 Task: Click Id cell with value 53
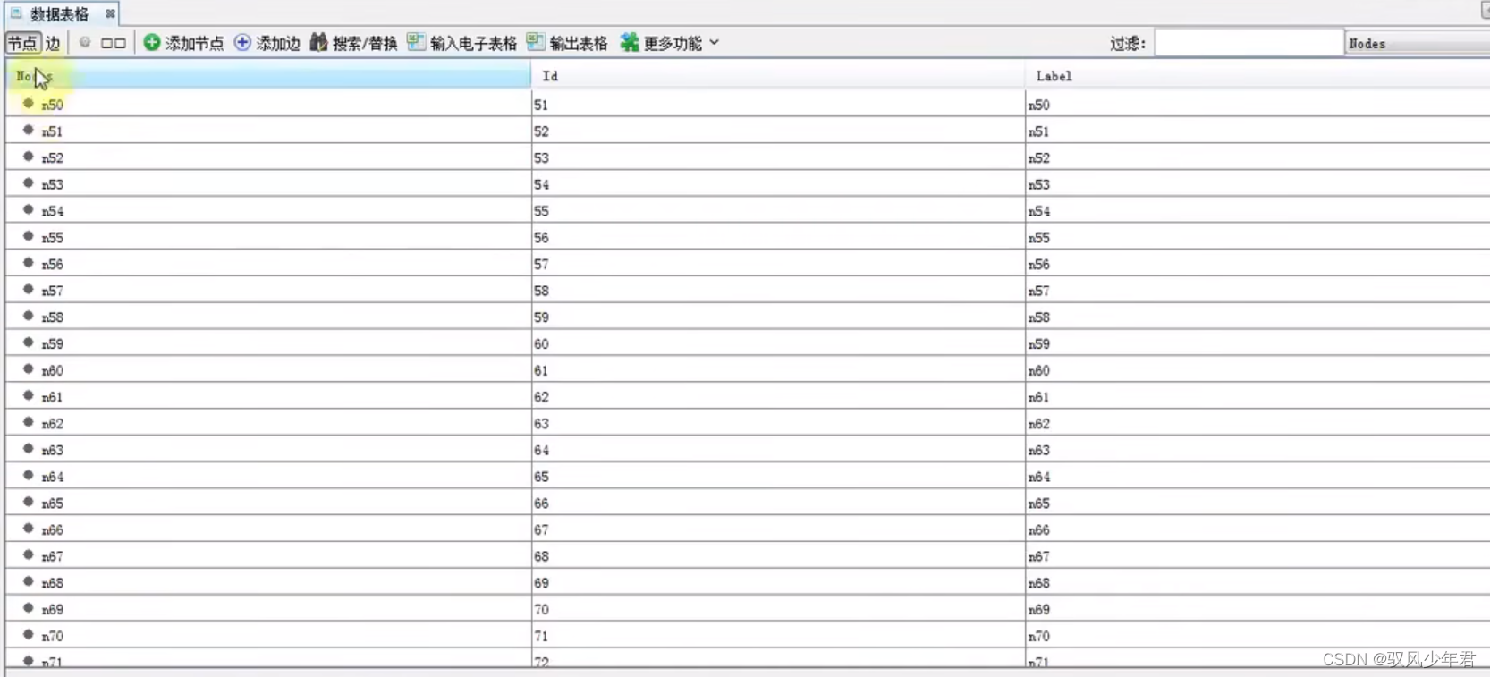click(x=778, y=157)
